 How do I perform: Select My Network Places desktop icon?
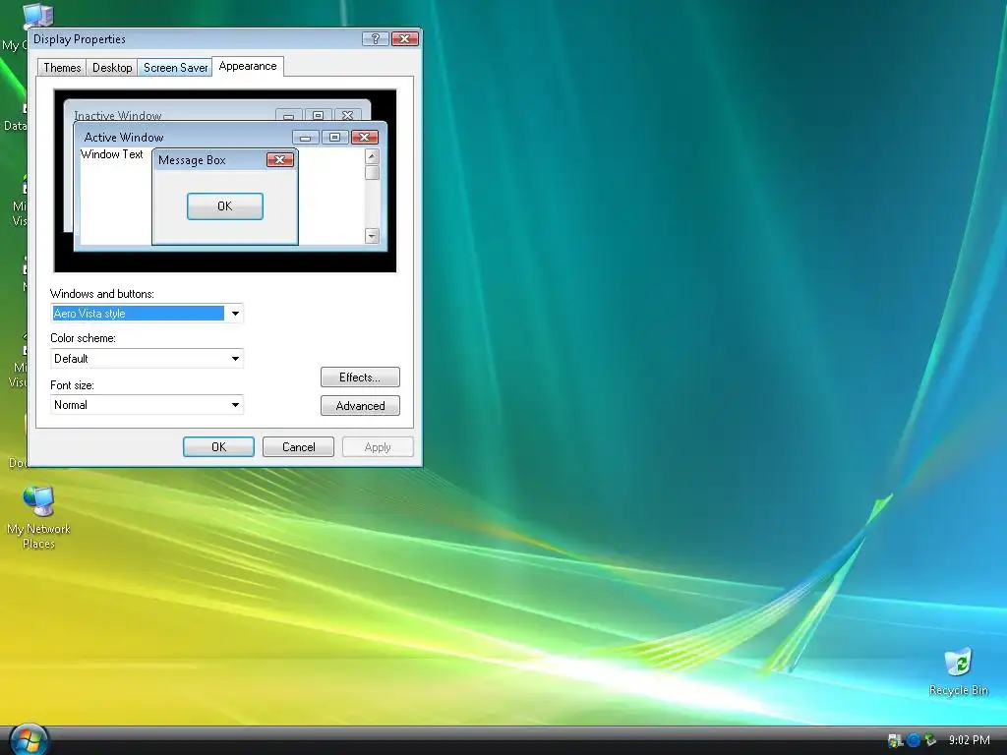(x=38, y=517)
